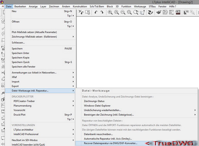Expand NeuStart im SDI-Modus submenu
This screenshot has height=146, width=199.
click(x=73, y=140)
